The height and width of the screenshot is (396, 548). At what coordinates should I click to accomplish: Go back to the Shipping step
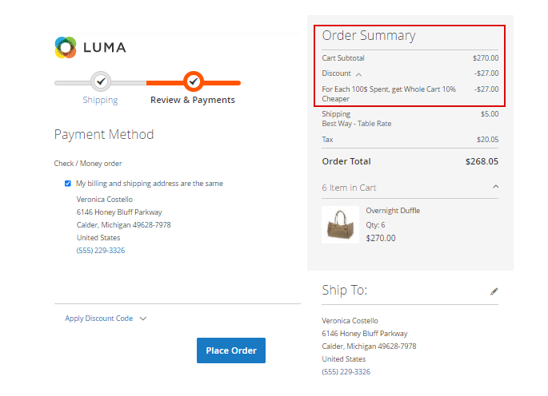(100, 100)
